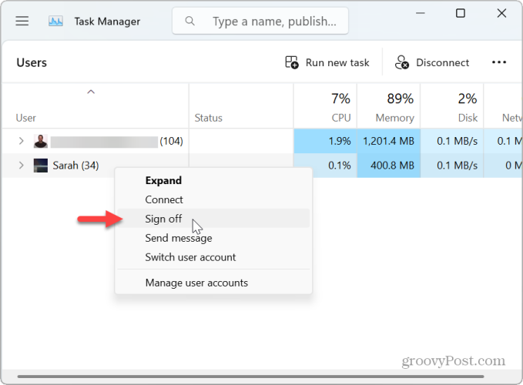This screenshot has width=523, height=385.
Task: Click the 1.9% CPU cell
Action: coord(325,141)
